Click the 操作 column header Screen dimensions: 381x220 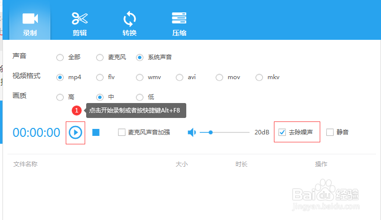click(x=321, y=164)
